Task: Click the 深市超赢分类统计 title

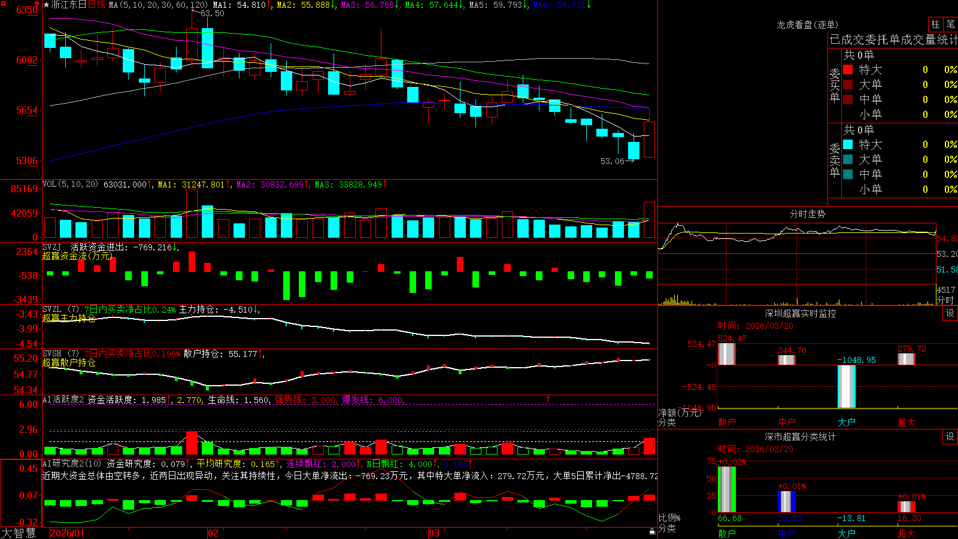Action: pyautogui.click(x=800, y=437)
